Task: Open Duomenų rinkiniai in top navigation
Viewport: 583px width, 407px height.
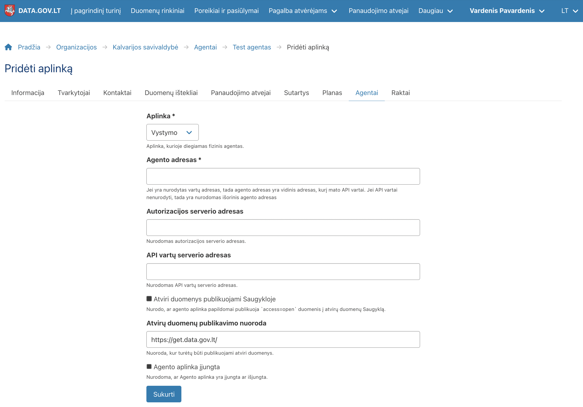Action: pos(158,11)
